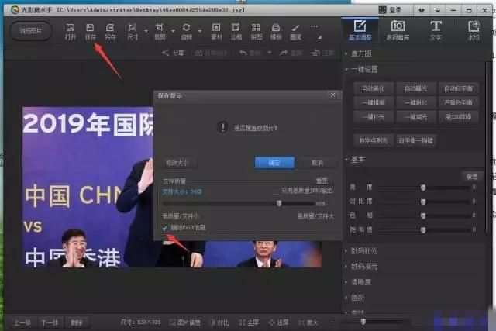Click the 打开 open image icon

(x=71, y=32)
